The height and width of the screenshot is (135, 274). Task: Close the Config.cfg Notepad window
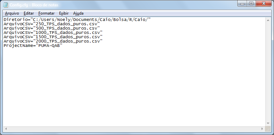264,3
